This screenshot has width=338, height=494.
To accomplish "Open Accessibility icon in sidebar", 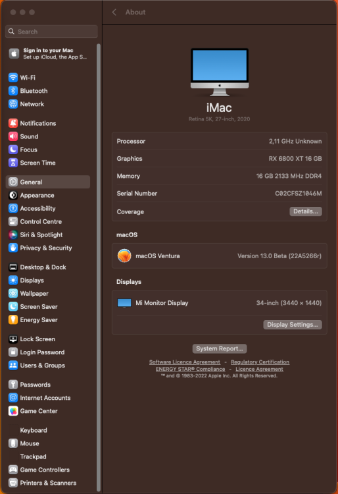I will pos(13,209).
